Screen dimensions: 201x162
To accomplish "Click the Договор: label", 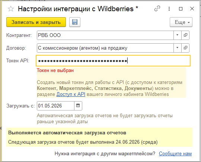I will (x=16, y=48).
